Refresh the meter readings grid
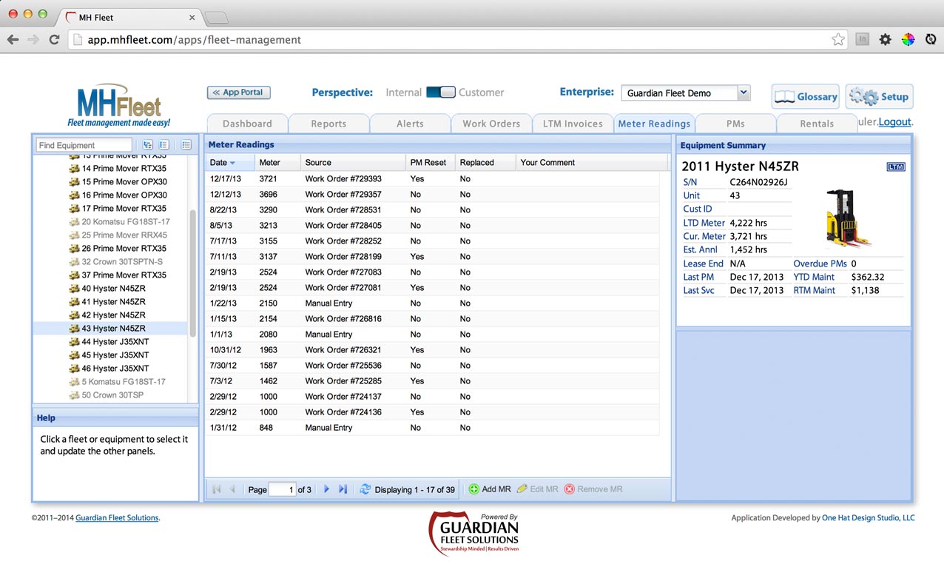Screen dimensions: 944x564 [365, 489]
